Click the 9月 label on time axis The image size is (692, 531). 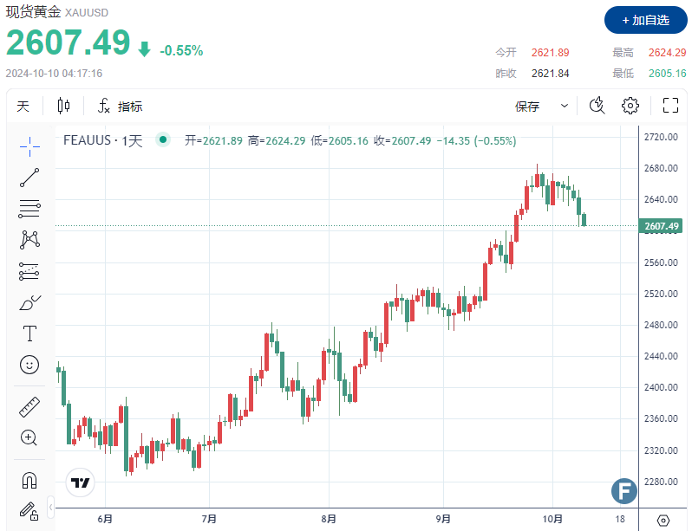click(x=443, y=519)
